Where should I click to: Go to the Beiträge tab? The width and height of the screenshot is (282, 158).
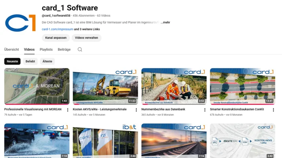pyautogui.click(x=64, y=50)
